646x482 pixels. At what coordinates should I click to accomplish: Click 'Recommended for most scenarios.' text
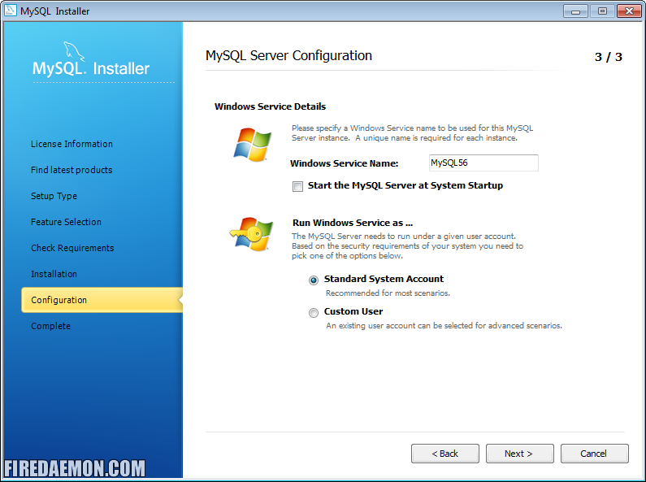click(388, 293)
